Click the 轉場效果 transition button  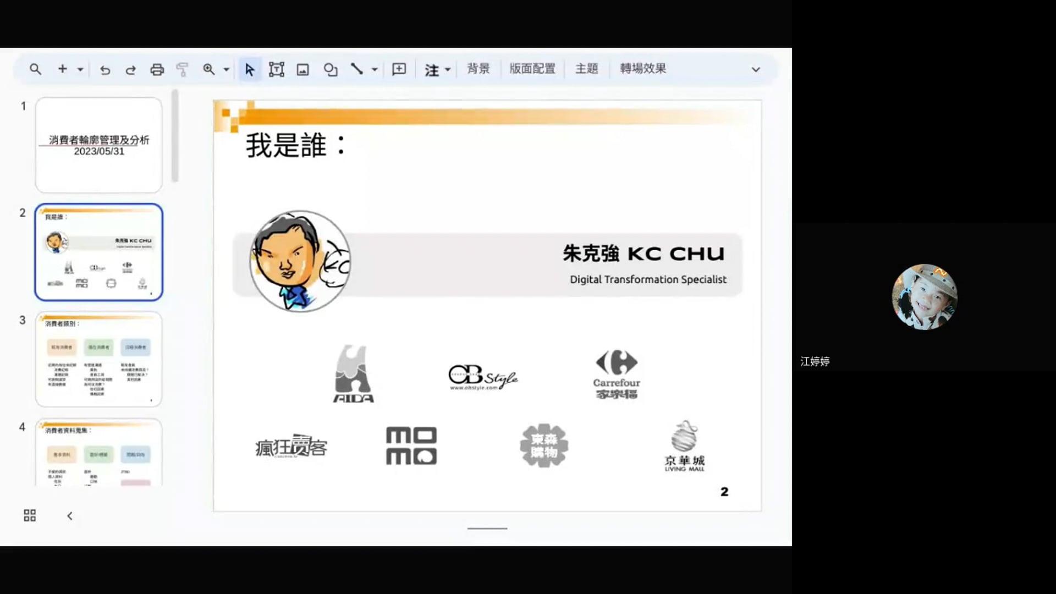click(642, 69)
